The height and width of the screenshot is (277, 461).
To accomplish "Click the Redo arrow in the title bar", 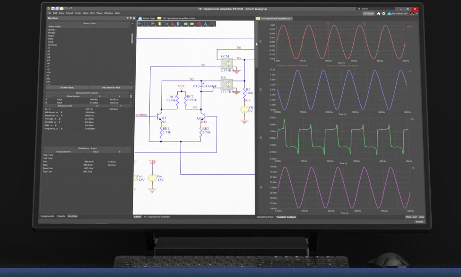I will click(x=70, y=9).
